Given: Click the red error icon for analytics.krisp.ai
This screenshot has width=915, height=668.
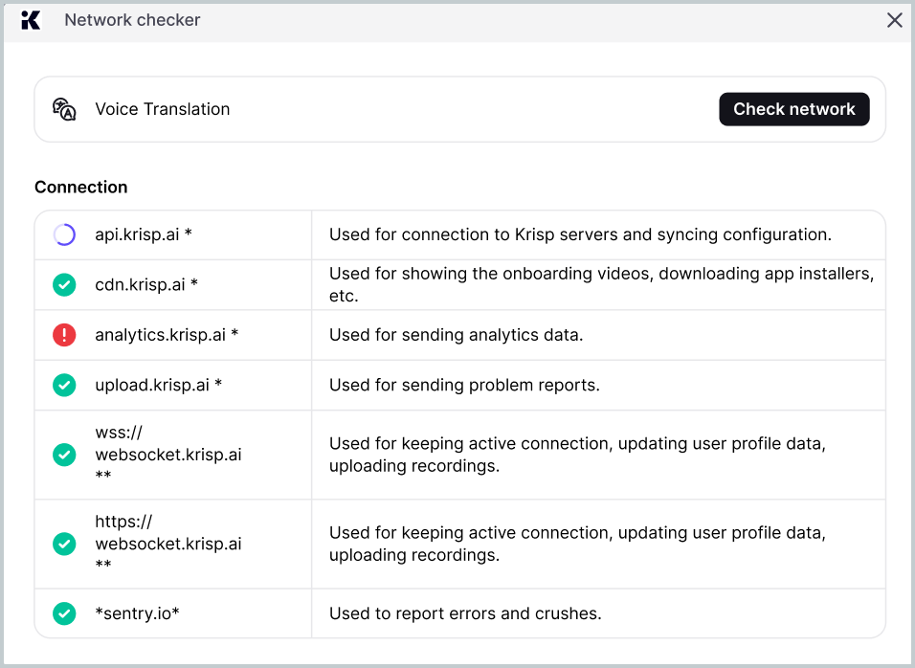Looking at the screenshot, I should (x=64, y=335).
